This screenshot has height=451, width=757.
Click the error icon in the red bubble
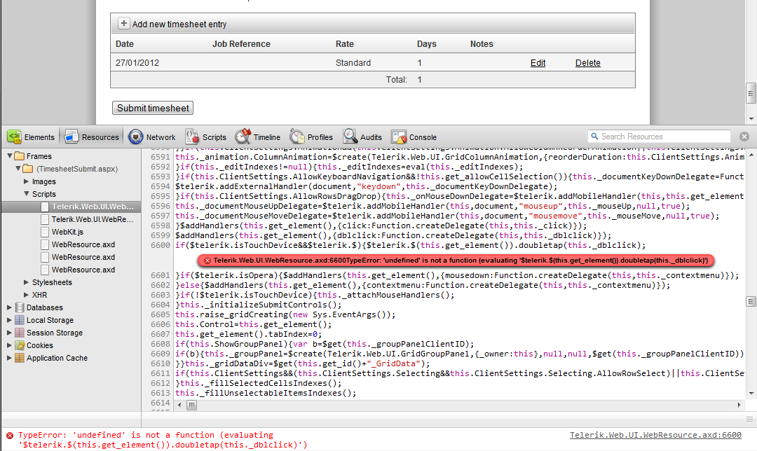point(207,261)
